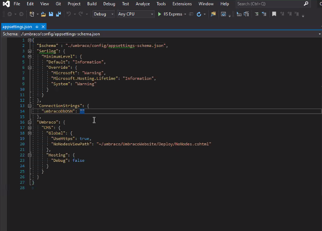Click the Navigate Backward arrow
This screenshot has height=231, width=322.
[x=9, y=14]
